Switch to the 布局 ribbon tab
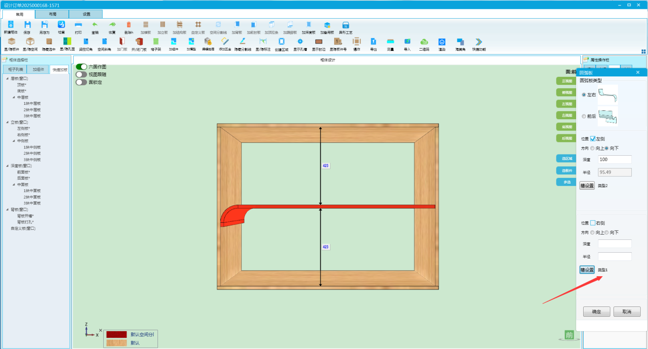The height and width of the screenshot is (349, 648). (x=53, y=14)
